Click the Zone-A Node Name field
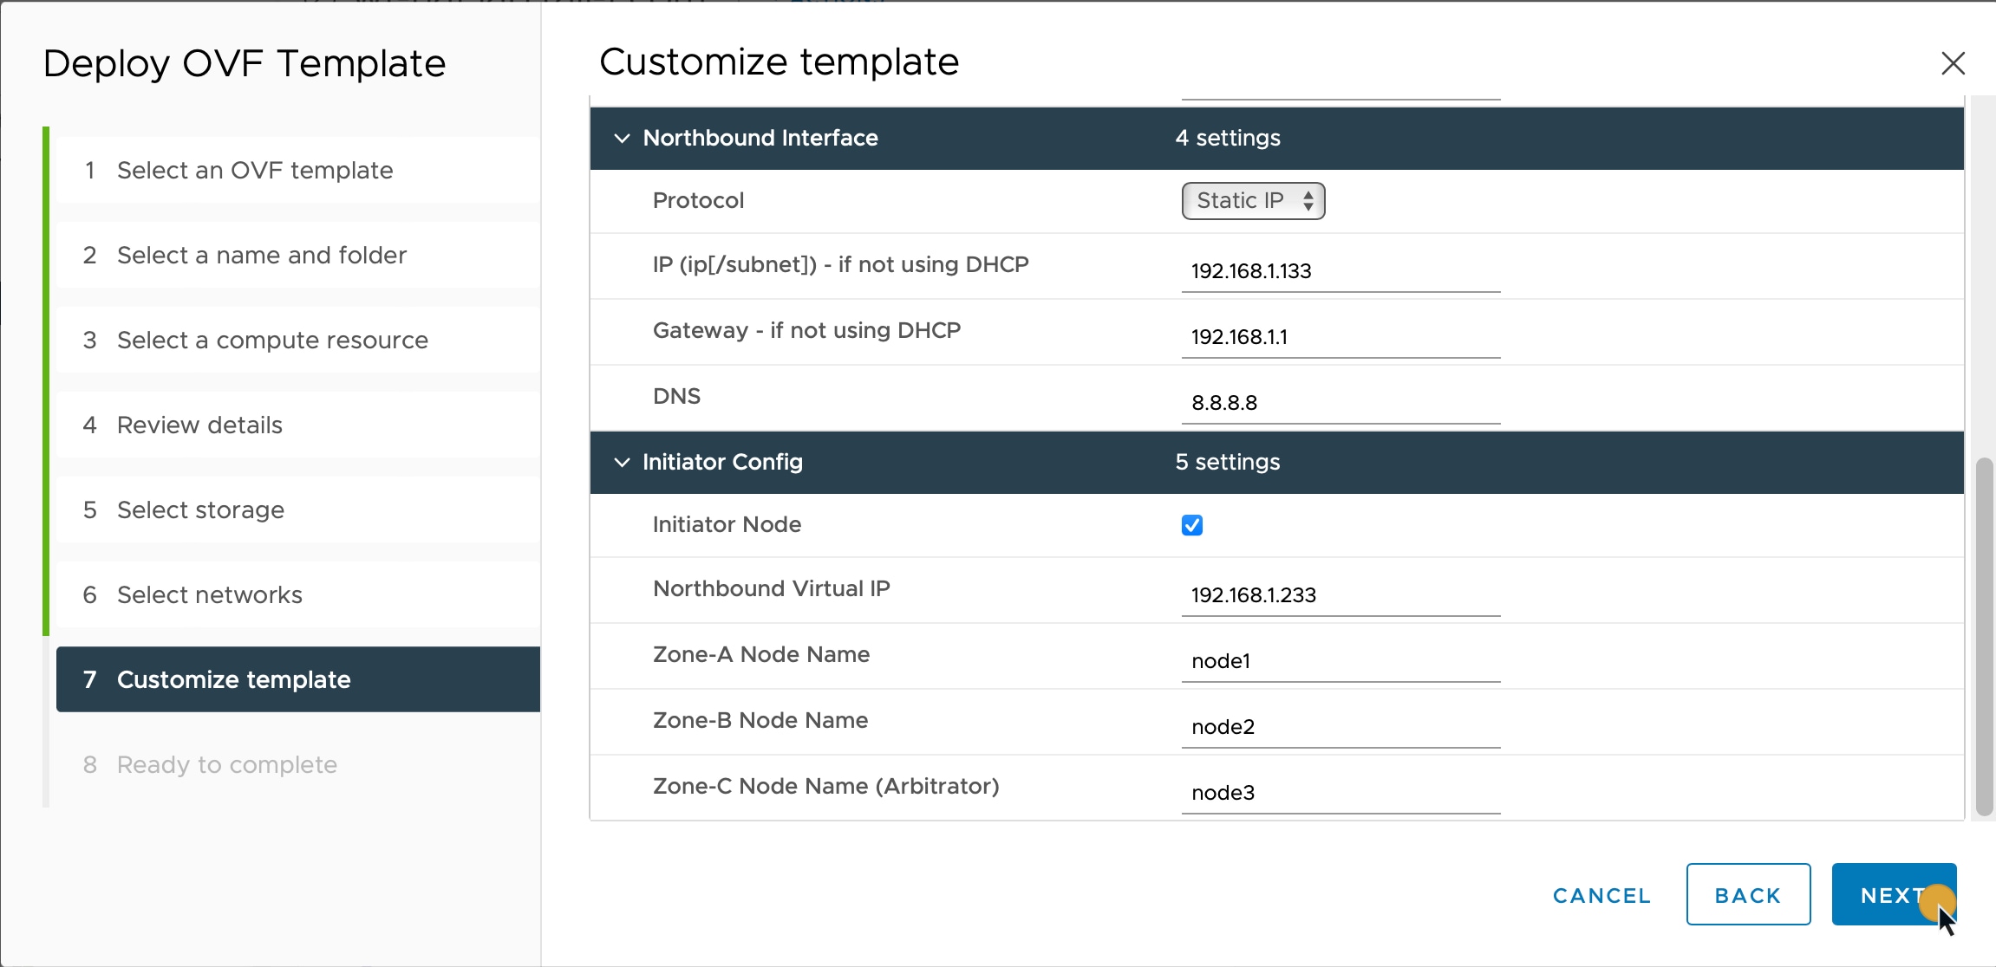This screenshot has width=1996, height=967. pyautogui.click(x=1339, y=660)
